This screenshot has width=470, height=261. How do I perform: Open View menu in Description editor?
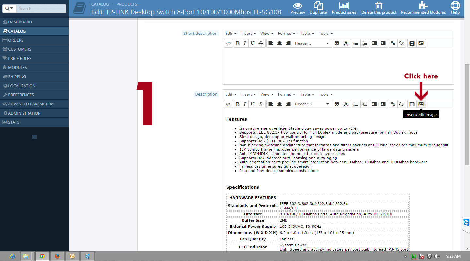click(x=267, y=94)
